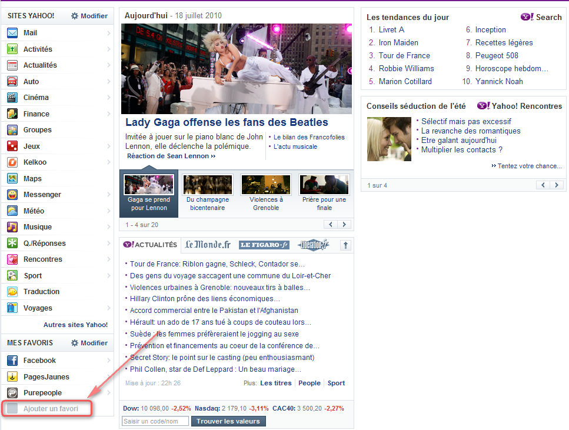
Task: Expand the Mail row arrow
Action: coord(109,33)
